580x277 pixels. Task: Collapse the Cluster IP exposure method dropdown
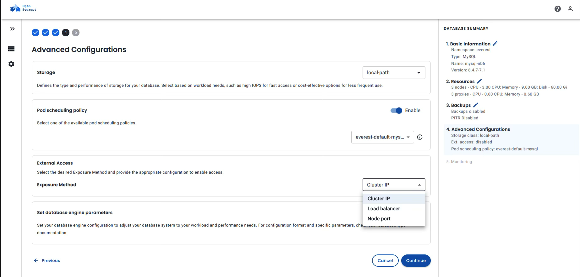(394, 185)
